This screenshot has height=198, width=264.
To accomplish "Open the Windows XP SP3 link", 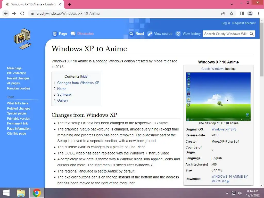I will click(224, 129).
